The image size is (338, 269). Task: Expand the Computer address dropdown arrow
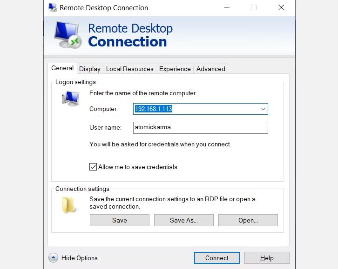263,109
